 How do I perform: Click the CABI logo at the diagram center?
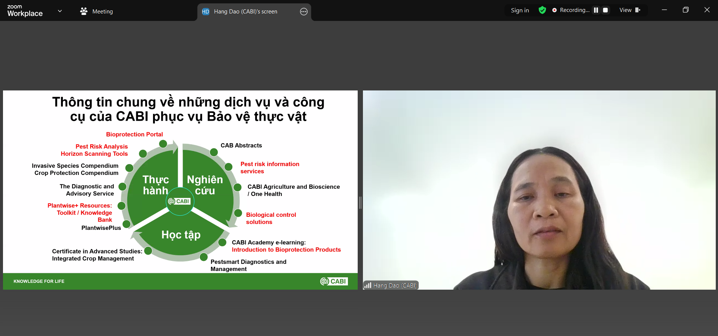180,201
